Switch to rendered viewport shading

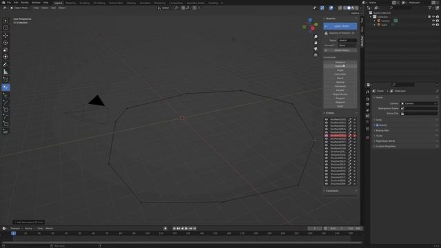(357, 8)
